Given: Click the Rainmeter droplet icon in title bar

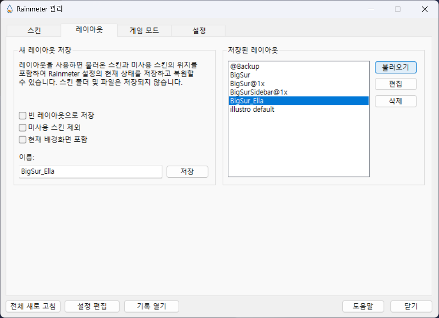Looking at the screenshot, I should (10, 9).
